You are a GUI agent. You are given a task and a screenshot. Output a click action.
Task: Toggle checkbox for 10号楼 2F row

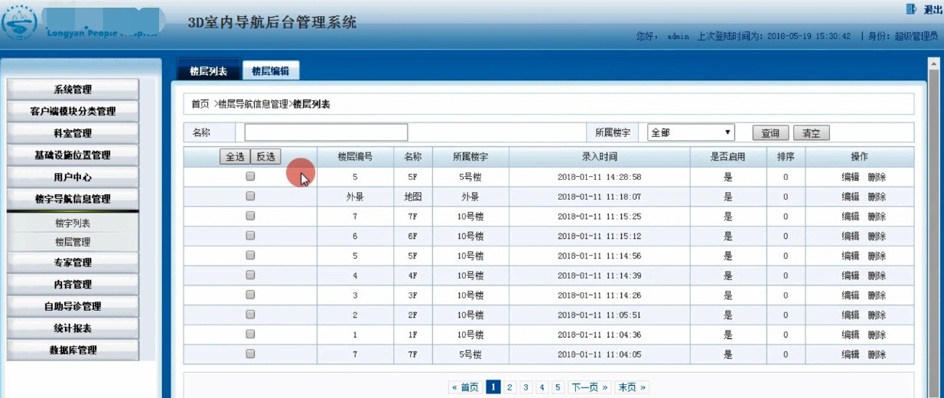250,315
